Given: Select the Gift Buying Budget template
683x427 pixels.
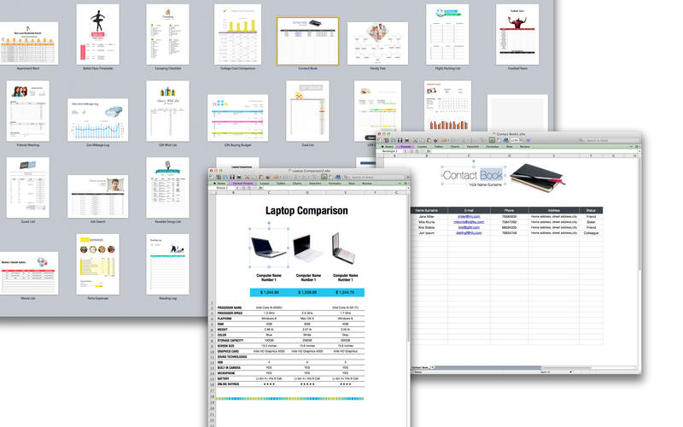Looking at the screenshot, I should 238,118.
